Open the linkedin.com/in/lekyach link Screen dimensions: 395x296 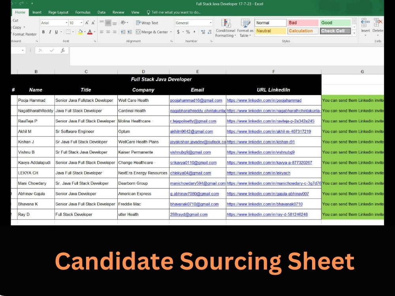coord(258,173)
